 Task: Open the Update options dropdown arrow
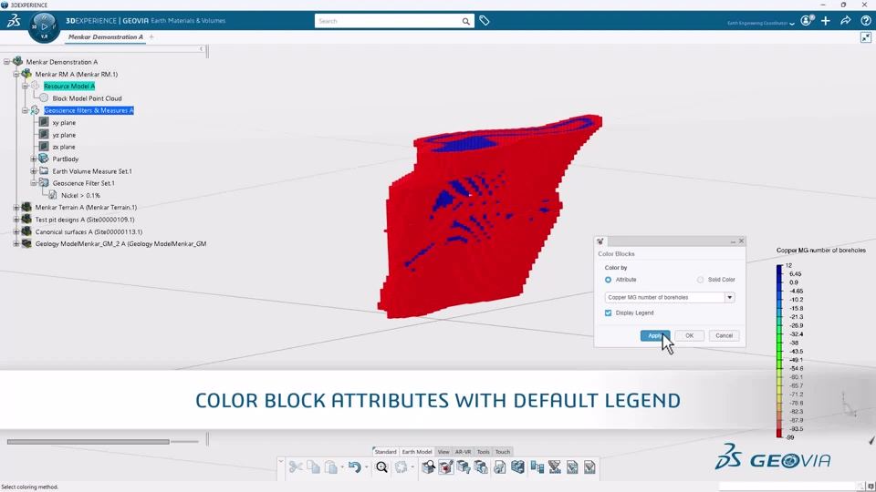pyautogui.click(x=412, y=467)
